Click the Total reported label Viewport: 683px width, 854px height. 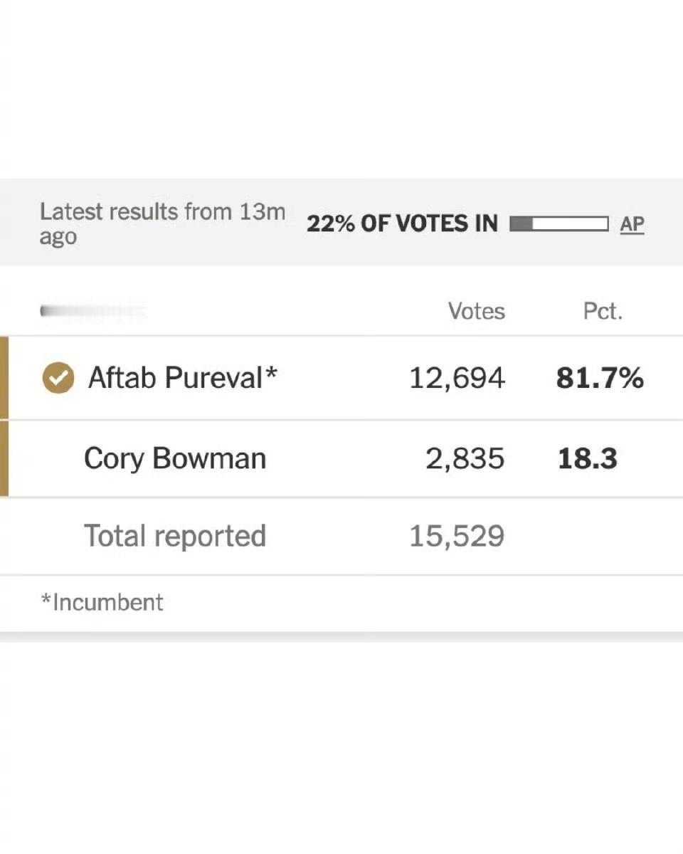pos(175,536)
